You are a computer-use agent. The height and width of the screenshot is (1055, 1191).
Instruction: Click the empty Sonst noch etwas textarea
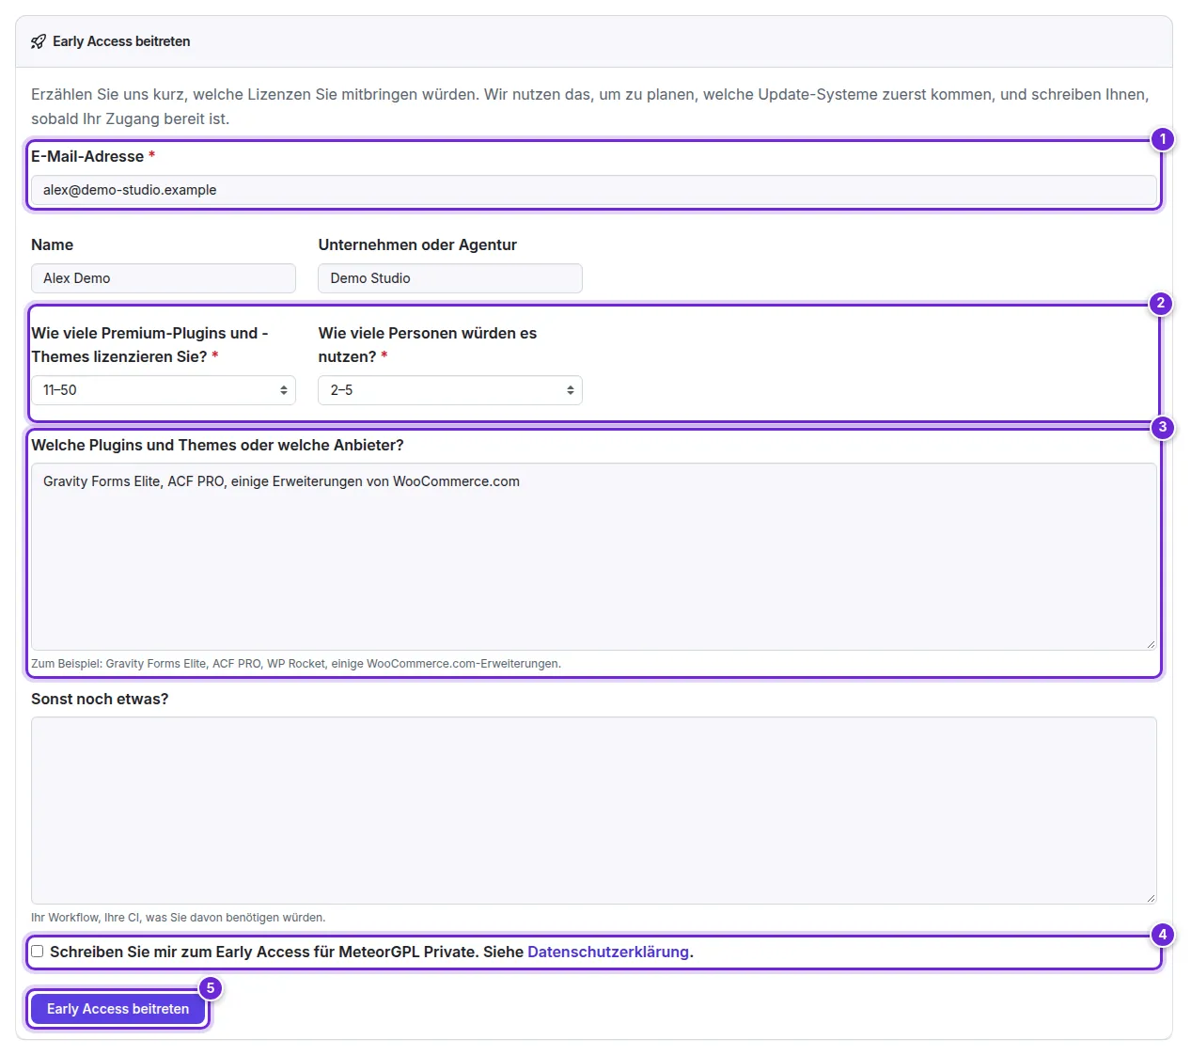point(594,811)
